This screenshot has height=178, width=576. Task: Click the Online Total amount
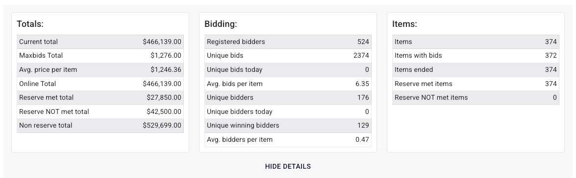click(162, 84)
